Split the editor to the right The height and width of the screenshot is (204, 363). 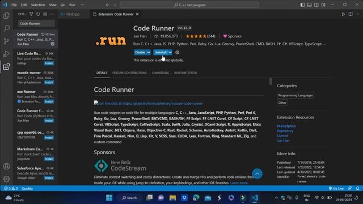pos(351,14)
